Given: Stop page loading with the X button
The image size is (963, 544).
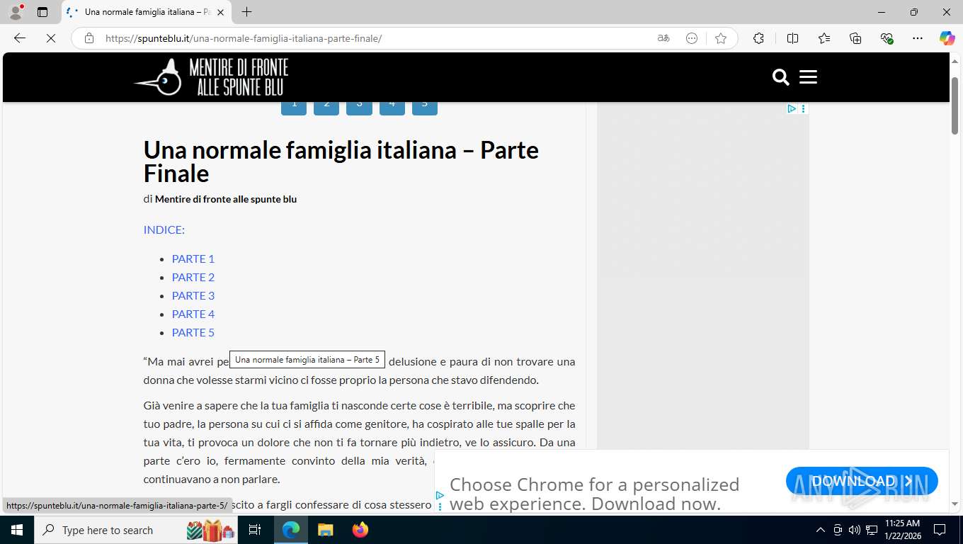Looking at the screenshot, I should pyautogui.click(x=51, y=38).
